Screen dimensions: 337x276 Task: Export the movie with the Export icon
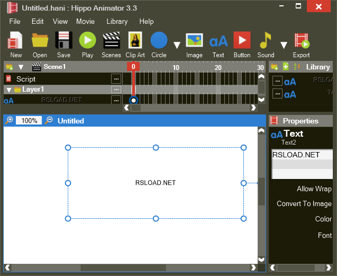coord(302,44)
